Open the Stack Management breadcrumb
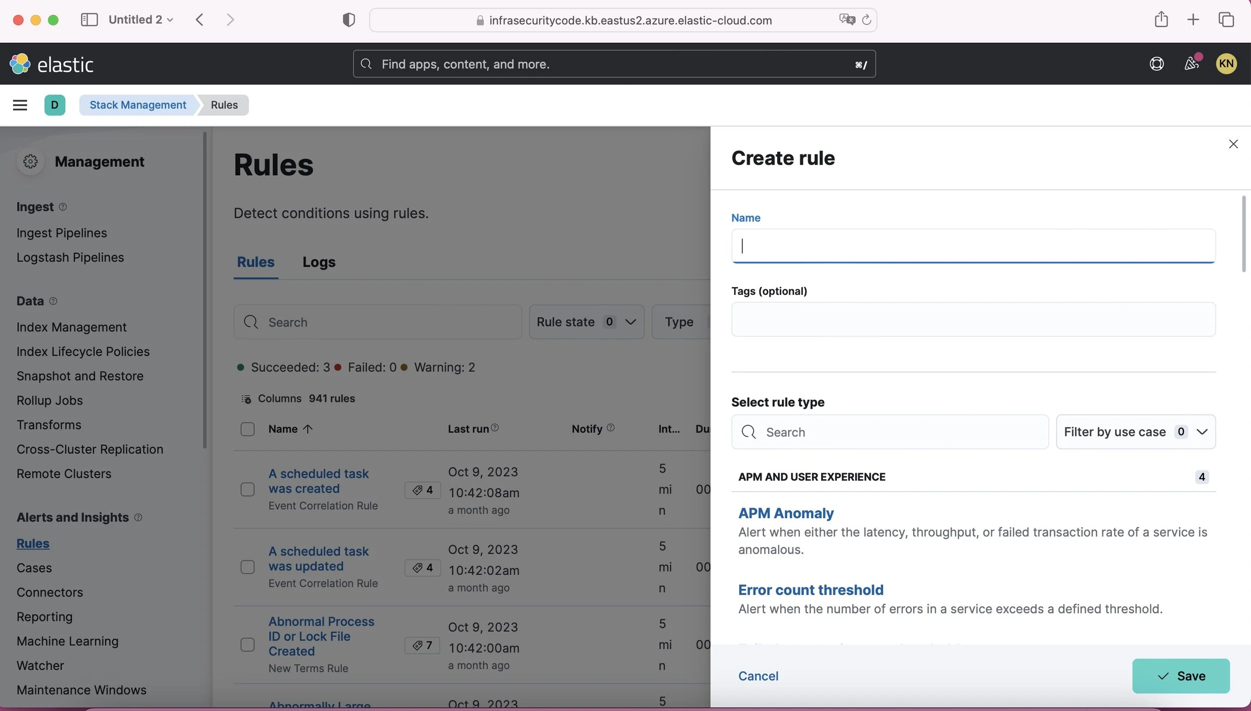 pos(137,105)
